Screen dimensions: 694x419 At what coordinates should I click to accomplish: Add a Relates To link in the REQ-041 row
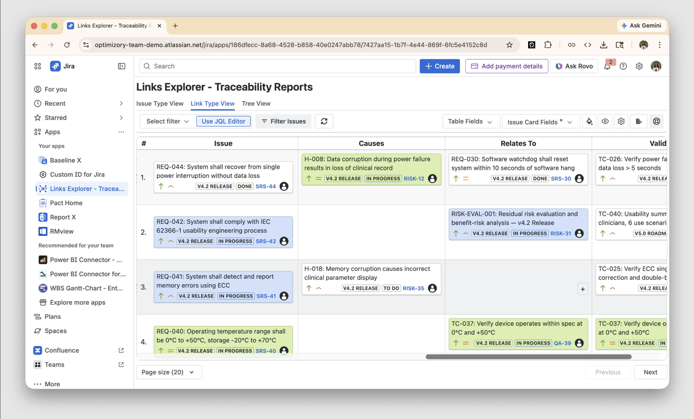(583, 289)
